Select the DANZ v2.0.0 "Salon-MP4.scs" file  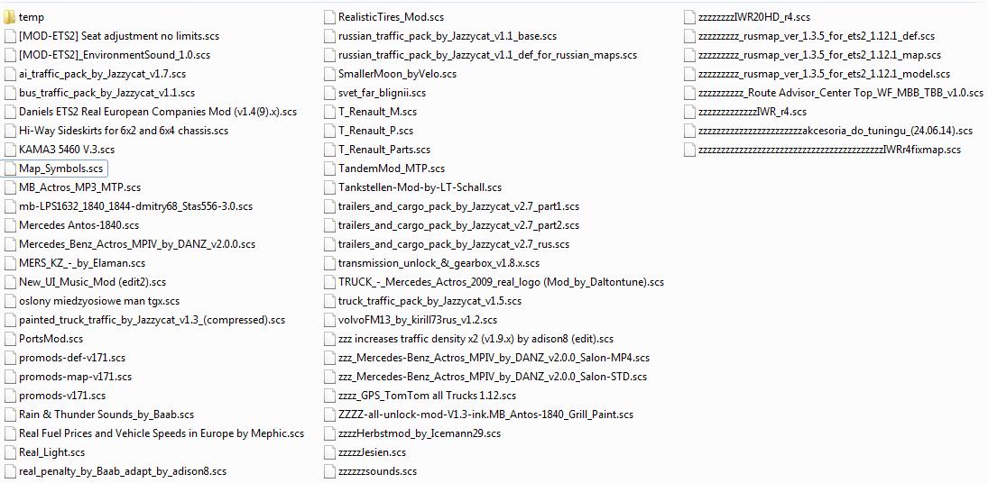point(494,358)
